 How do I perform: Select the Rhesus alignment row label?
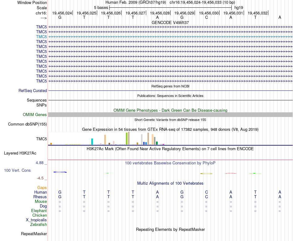pos(40,197)
